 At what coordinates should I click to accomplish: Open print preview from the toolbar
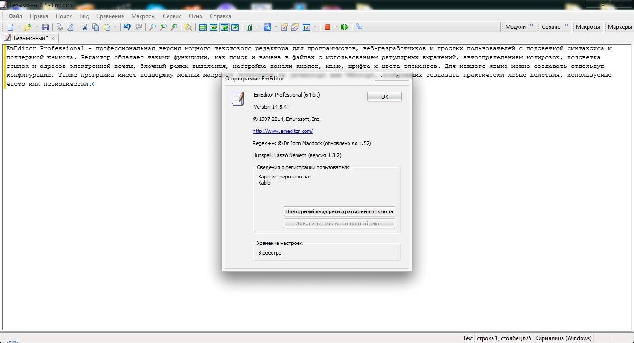(x=71, y=27)
